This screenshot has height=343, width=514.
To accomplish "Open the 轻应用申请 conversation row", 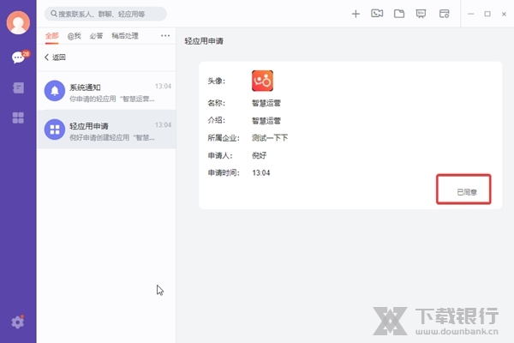I will tap(106, 129).
